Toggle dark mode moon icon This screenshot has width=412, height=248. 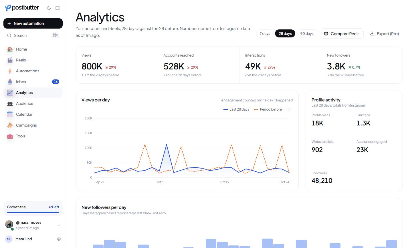click(x=49, y=8)
